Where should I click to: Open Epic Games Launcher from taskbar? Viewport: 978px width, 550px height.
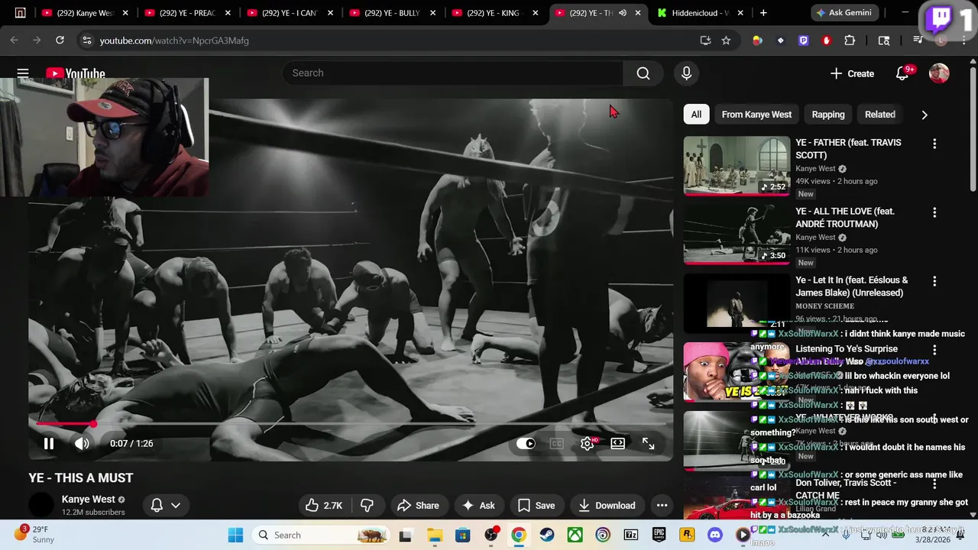[659, 535]
